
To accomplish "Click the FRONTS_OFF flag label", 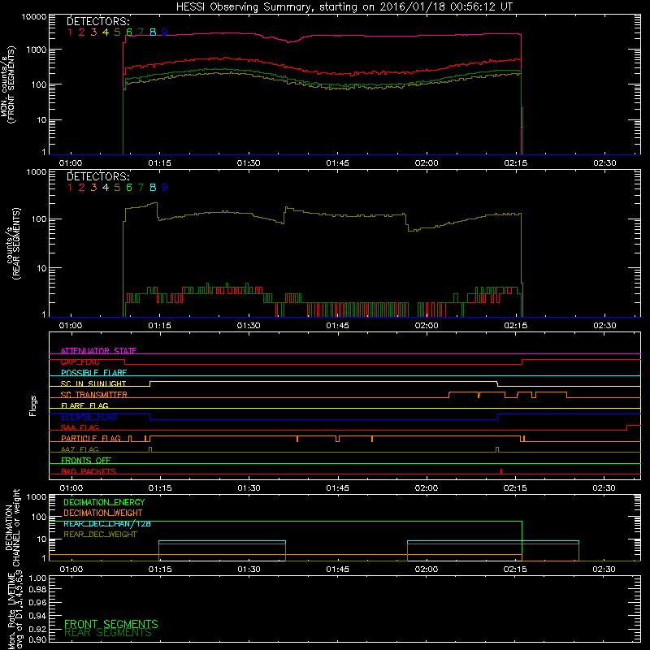I will 86,461.
